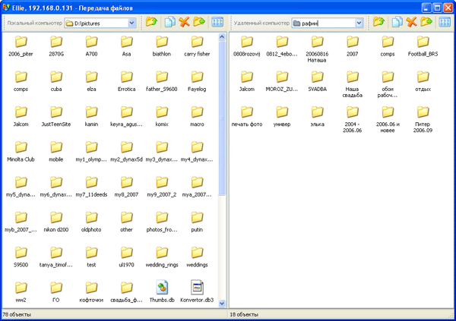456x321 pixels.
Task: Click the 2004 - 2006.06 folder label
Action: point(352,127)
